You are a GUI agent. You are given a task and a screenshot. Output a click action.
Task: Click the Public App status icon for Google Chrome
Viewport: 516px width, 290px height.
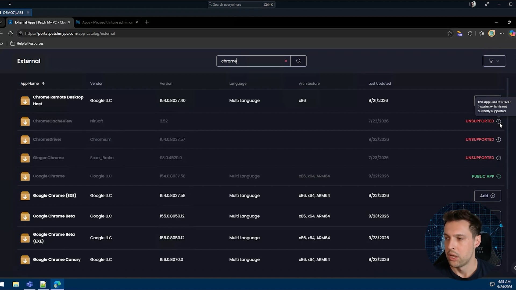point(499,176)
